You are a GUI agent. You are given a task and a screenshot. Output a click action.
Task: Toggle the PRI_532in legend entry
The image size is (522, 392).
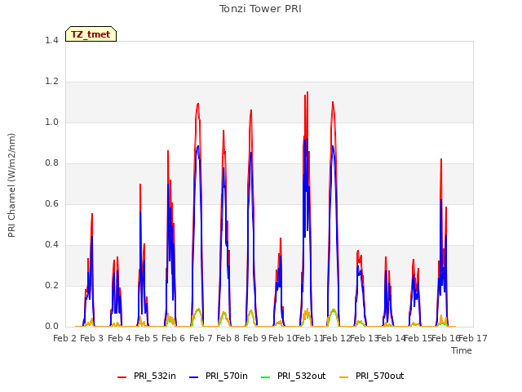click(147, 376)
